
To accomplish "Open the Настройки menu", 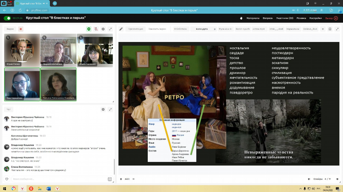I will [316, 18].
